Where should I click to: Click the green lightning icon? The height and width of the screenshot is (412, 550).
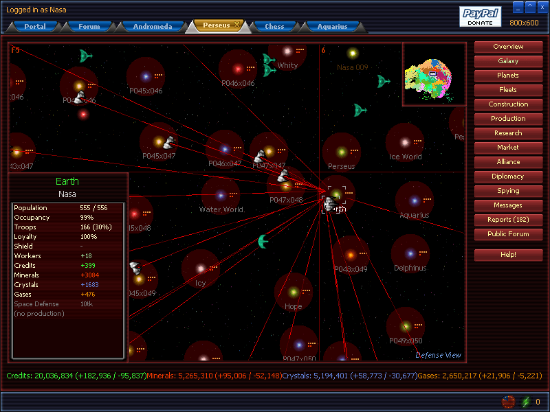525,402
